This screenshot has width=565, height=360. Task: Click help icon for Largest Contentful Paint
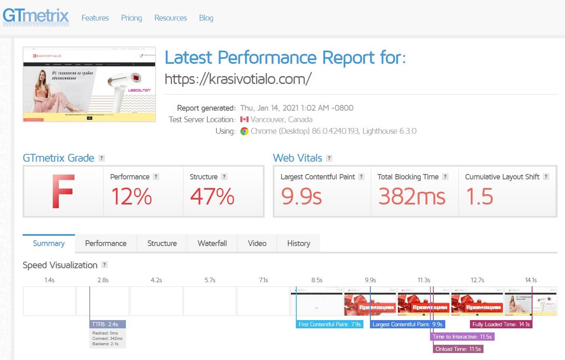point(361,177)
